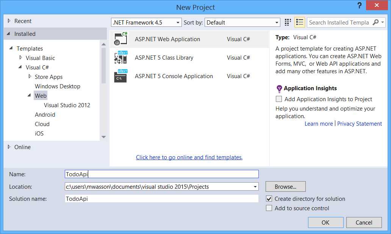
Task: Collapse the Installed section
Action: [8, 34]
